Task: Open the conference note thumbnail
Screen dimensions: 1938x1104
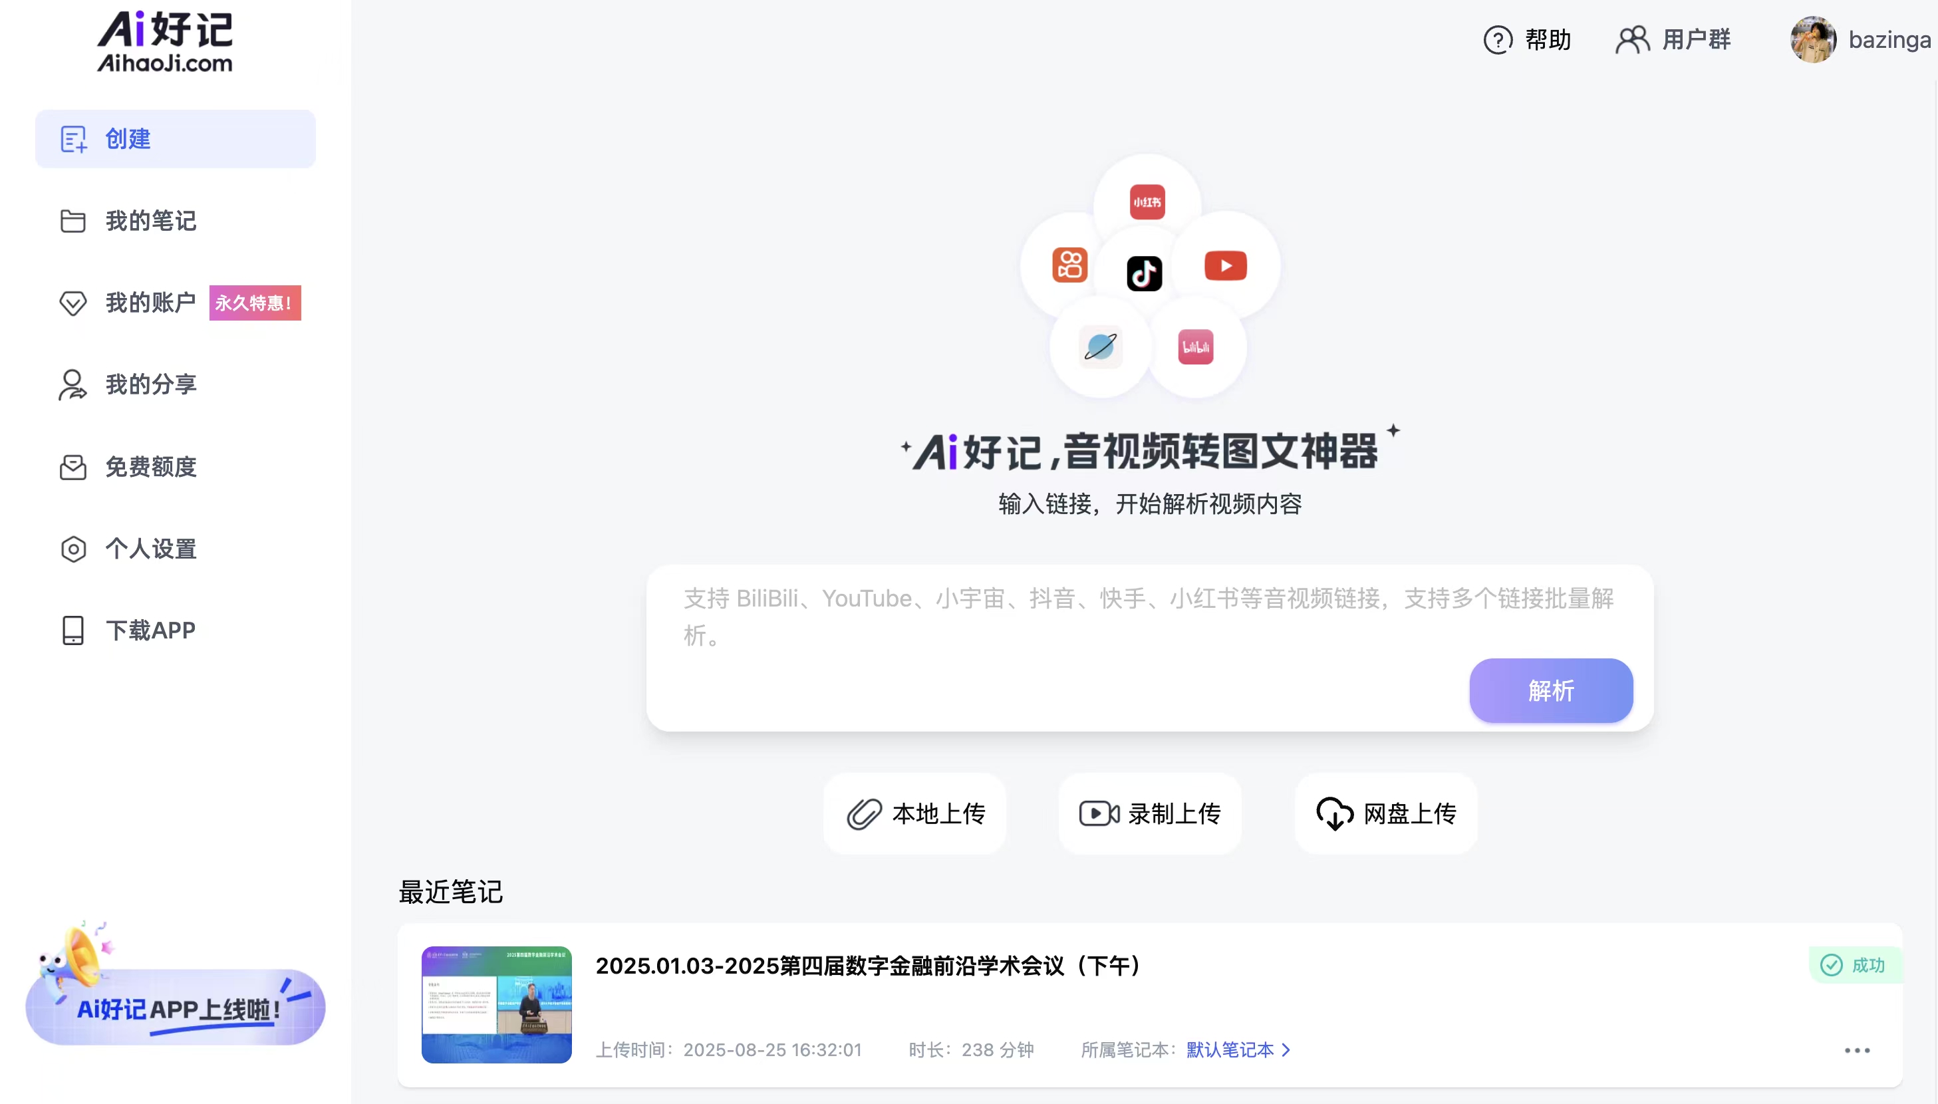Action: pos(497,1005)
